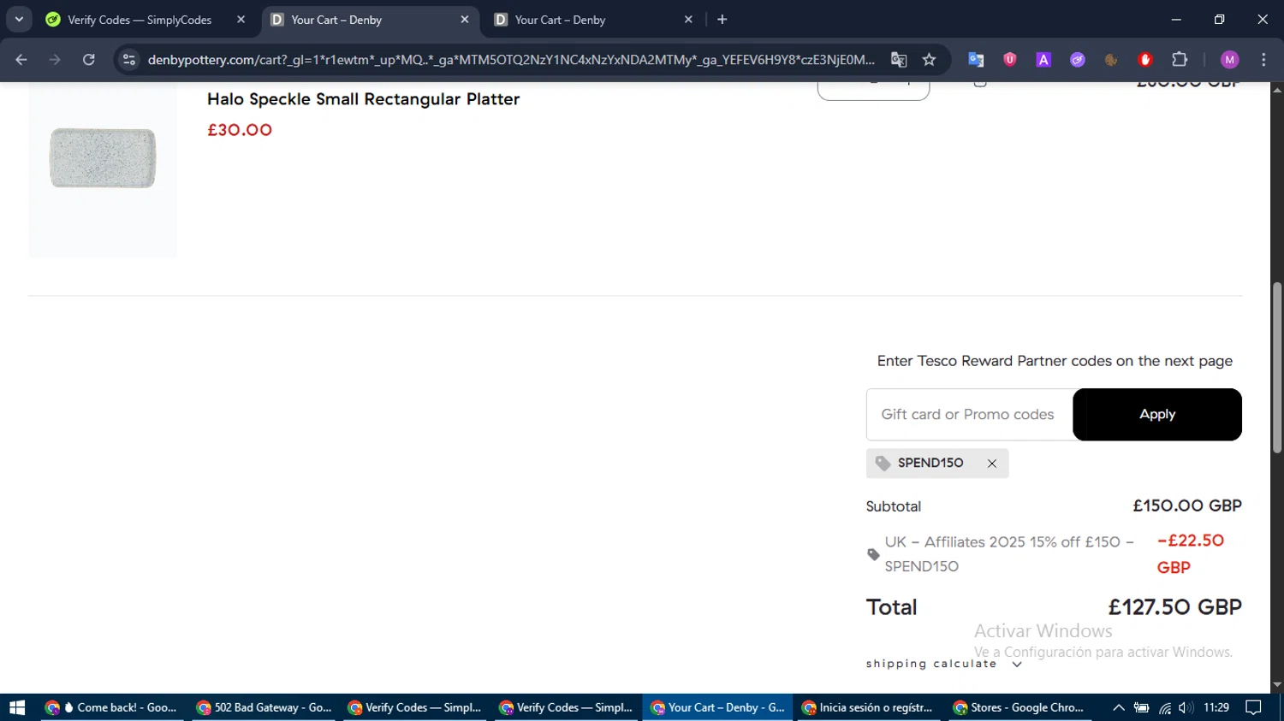Focus the browser address bar URL
The image size is (1284, 721).
click(x=511, y=60)
